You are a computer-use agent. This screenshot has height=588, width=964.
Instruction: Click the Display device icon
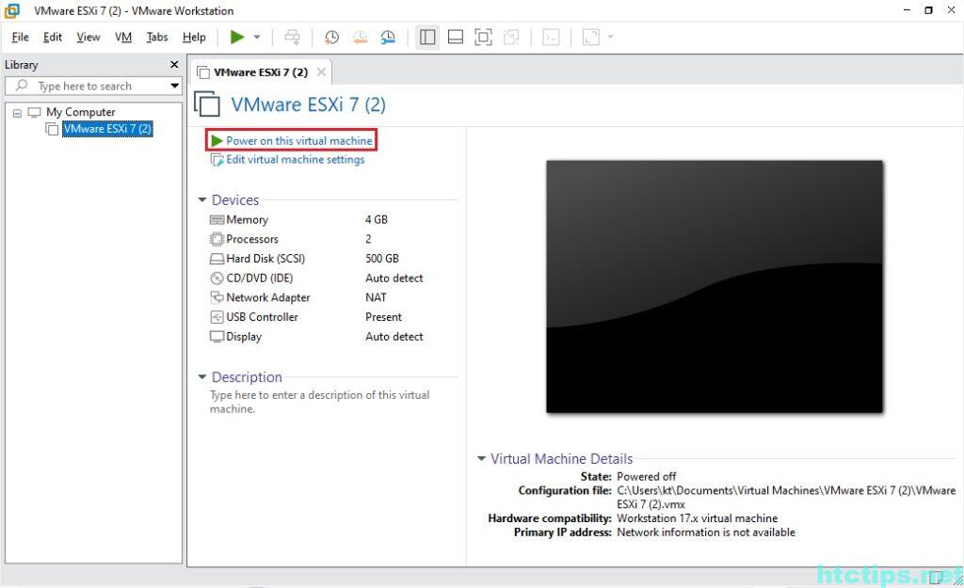[x=217, y=337]
